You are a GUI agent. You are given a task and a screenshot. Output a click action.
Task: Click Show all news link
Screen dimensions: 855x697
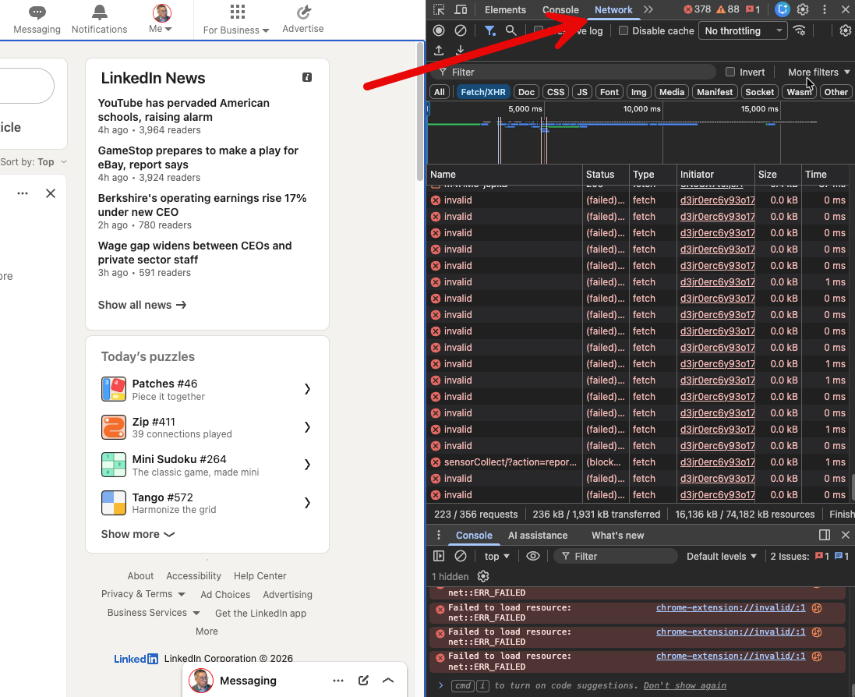pos(143,305)
